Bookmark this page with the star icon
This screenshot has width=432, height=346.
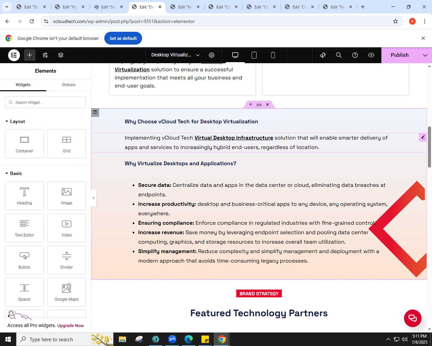point(396,21)
